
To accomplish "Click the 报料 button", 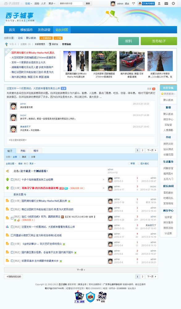I will (x=128, y=41).
